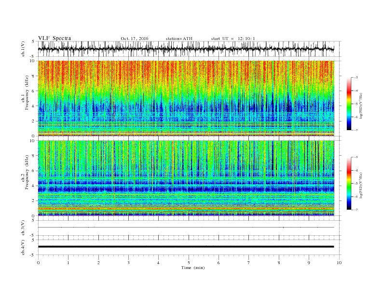Click the "station=ATH" header label
The height and width of the screenshot is (295, 382).
pos(179,39)
